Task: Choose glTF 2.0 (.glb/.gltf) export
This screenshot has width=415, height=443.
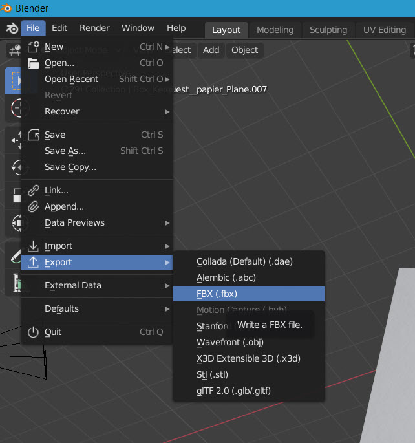Action: (249, 391)
